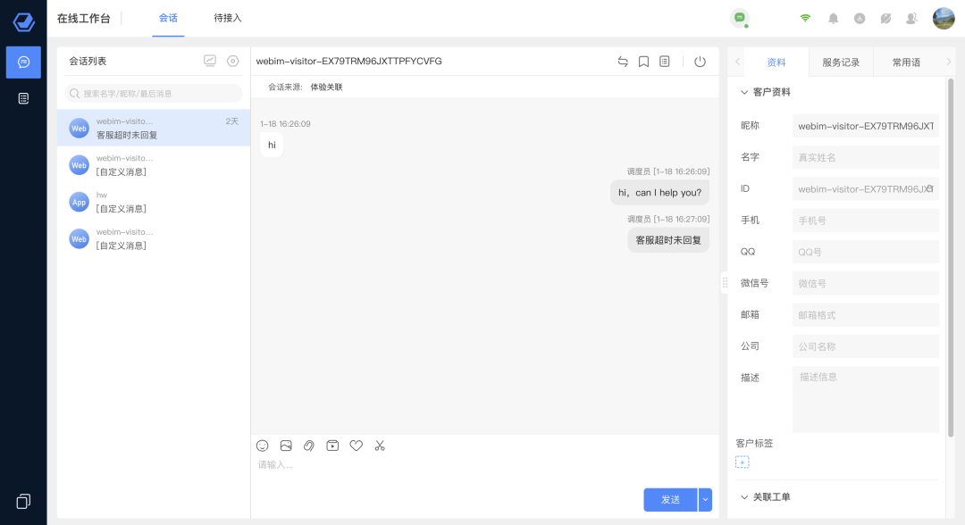The image size is (965, 525).
Task: Click the 手机号 input field
Action: click(x=865, y=221)
